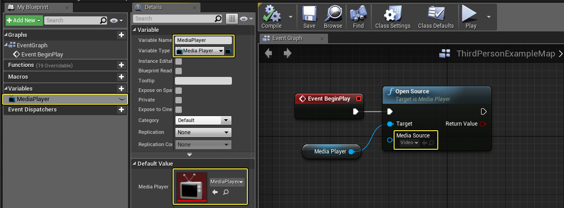Open the Play options dropdown arrow
Viewport: 564px width, 208px height.
click(x=489, y=16)
